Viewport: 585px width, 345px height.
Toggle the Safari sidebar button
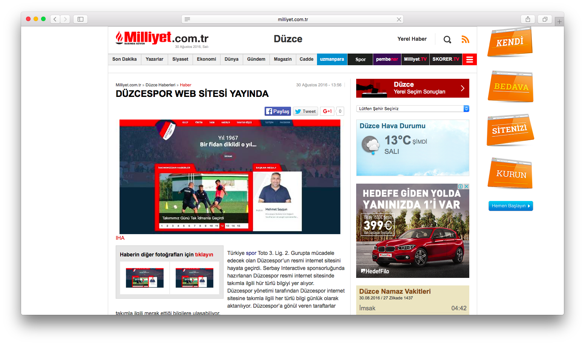(80, 19)
